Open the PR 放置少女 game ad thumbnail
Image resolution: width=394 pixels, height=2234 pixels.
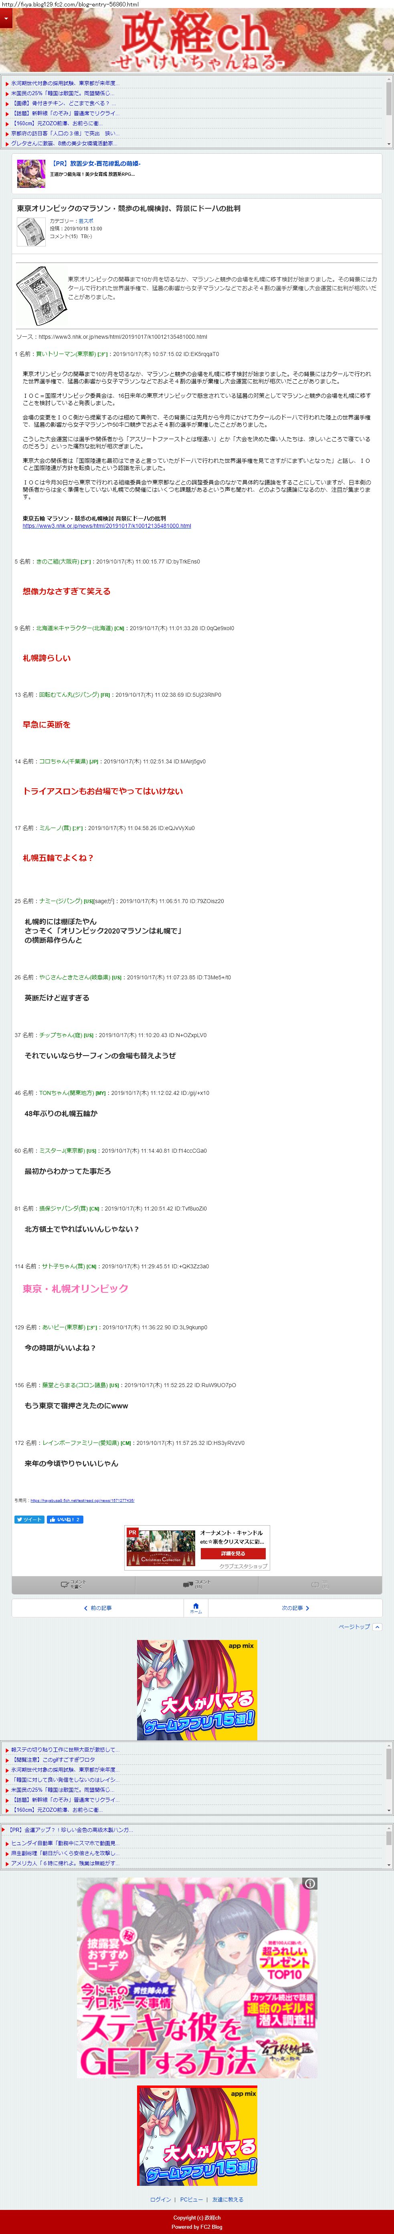pos(31,173)
